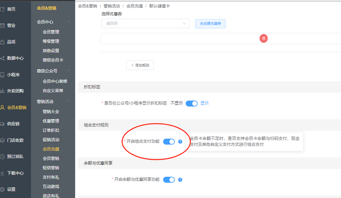This screenshot has height=198, width=341.
Task: Open 会员中心装修 menu item
Action: click(x=55, y=81)
